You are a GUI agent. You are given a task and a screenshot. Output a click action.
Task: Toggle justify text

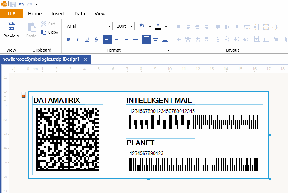[135, 39]
